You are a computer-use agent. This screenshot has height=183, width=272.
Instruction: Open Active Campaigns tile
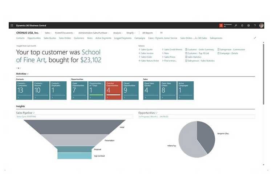186,90
